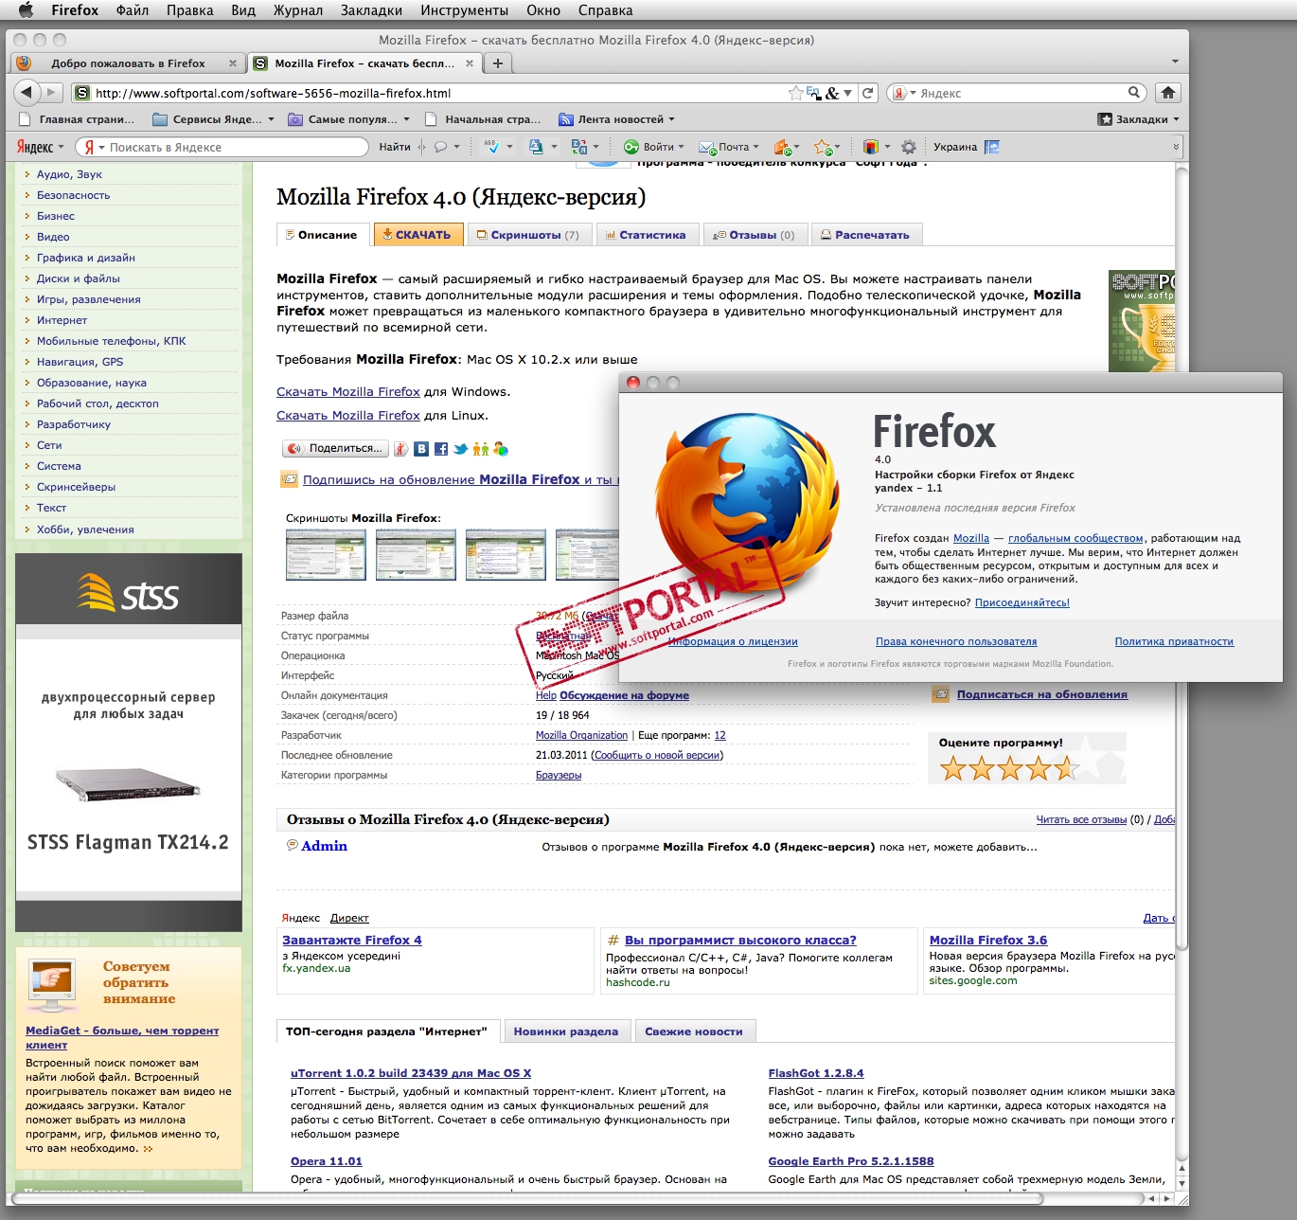Viewport: 1297px width, 1220px height.
Task: Open the Apple menu
Action: tap(27, 10)
